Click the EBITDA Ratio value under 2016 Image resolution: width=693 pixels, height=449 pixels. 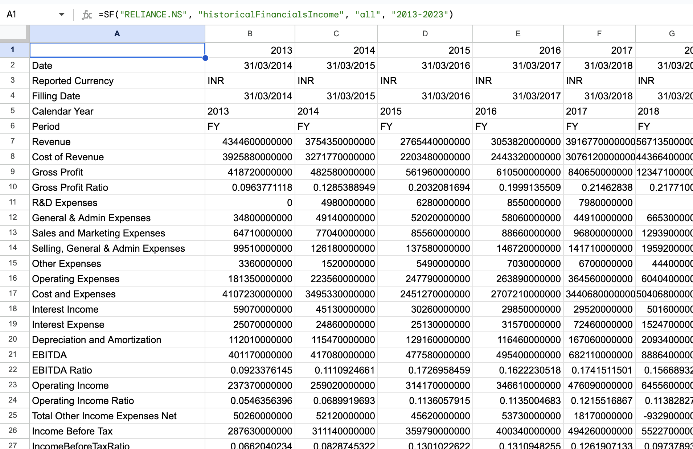[518, 370]
